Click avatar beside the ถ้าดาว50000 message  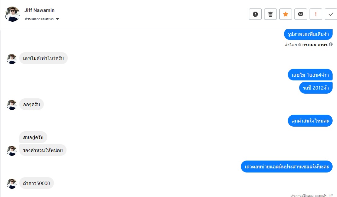pos(12,183)
